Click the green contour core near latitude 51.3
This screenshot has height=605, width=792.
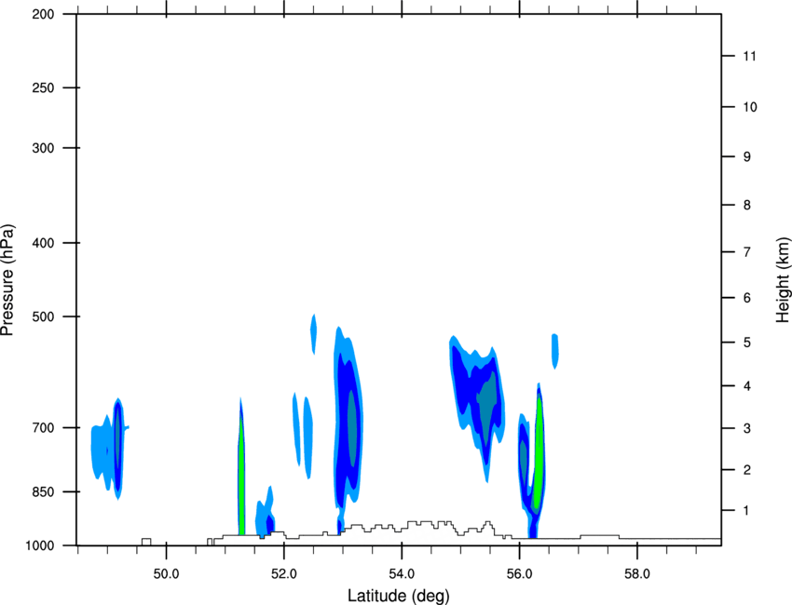pos(241,475)
